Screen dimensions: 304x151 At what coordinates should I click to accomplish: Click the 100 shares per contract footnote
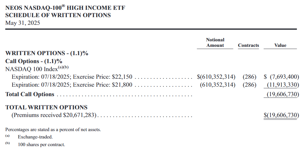click(41, 144)
